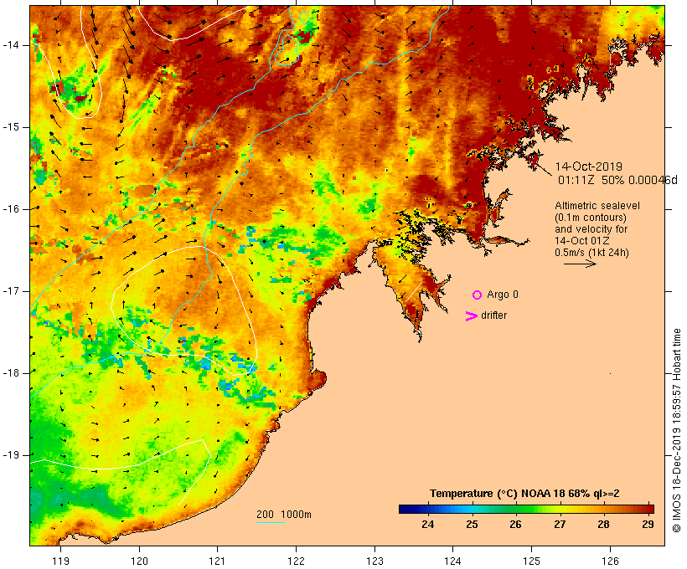Click the 'Argo 0' legend label
This screenshot has width=687, height=569.
(x=503, y=295)
